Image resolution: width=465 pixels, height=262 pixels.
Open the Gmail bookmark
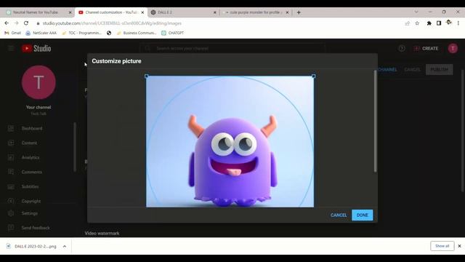(13, 33)
